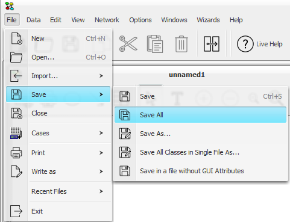Image resolution: width=290 pixels, height=222 pixels.
Task: Click the printer icon beside Print
Action: coord(16,153)
